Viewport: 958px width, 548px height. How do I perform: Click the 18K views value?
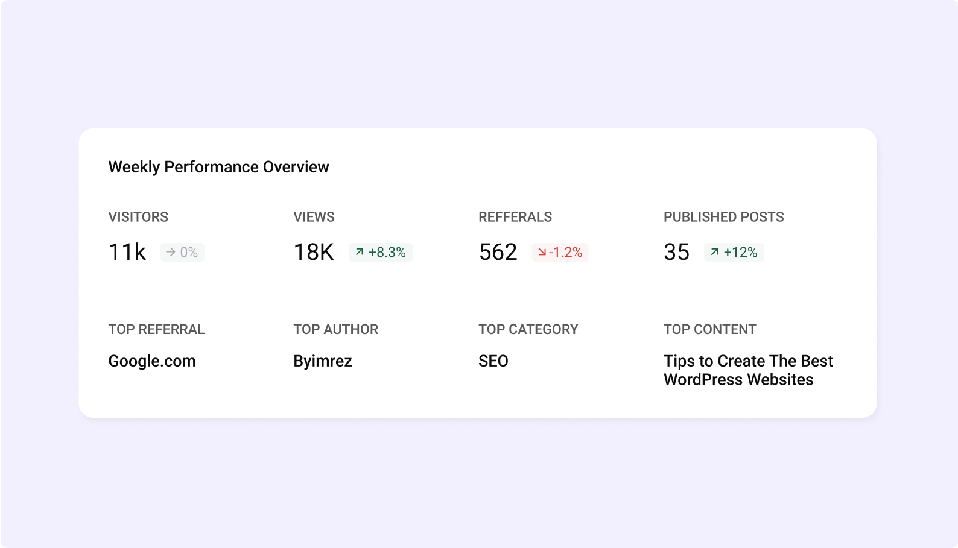(314, 252)
